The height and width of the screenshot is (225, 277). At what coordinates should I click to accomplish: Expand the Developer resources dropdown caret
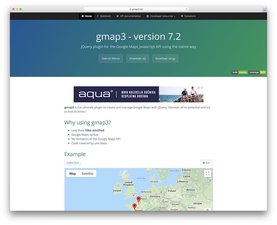pos(175,16)
